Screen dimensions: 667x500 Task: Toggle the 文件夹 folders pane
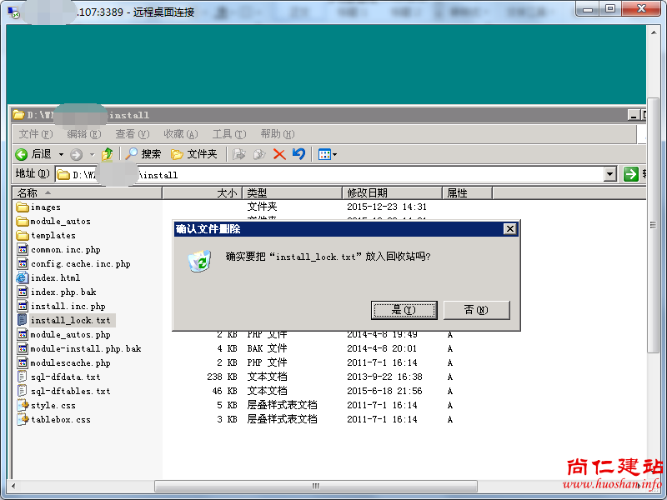coord(193,154)
